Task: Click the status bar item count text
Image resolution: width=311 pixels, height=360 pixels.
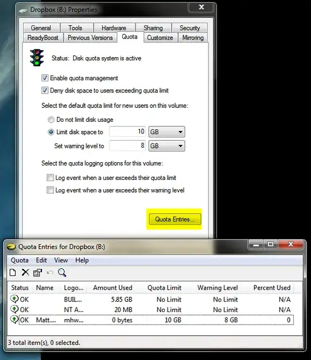Action: 44,343
